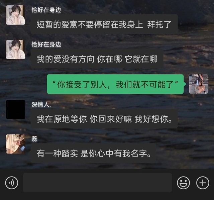Open avatar of user 蕊

16,144
